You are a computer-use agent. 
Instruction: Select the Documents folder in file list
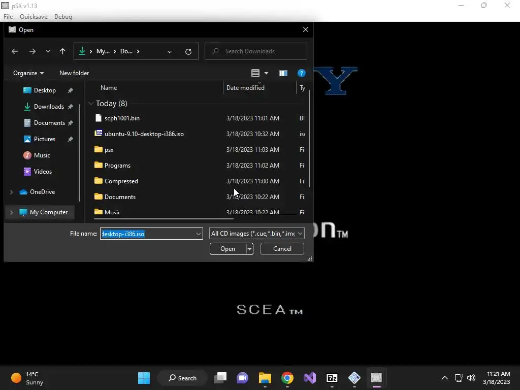(120, 197)
